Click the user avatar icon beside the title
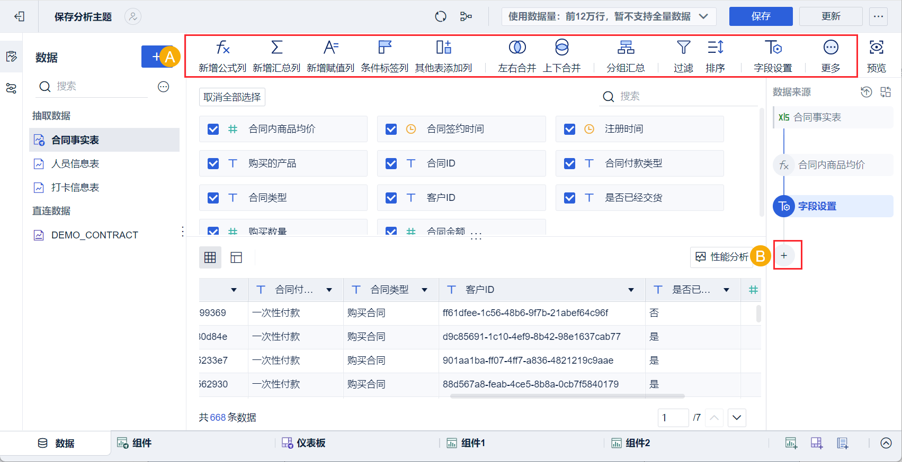 133,16
